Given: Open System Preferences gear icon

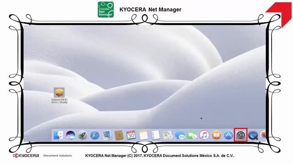Looking at the screenshot, I should click(x=241, y=135).
